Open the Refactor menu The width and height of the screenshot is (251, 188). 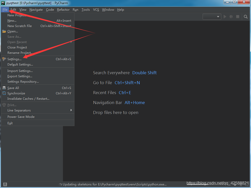63,10
